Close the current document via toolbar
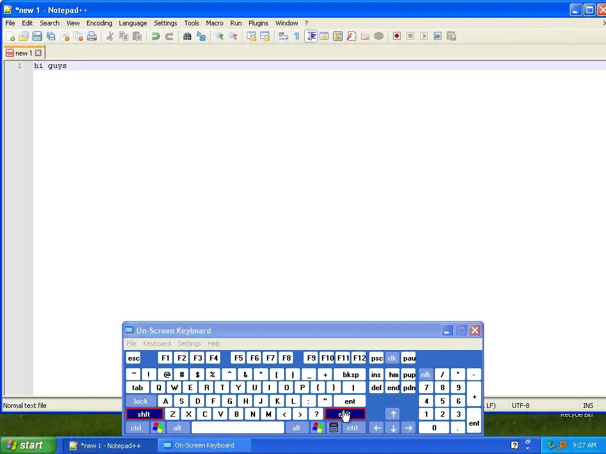This screenshot has width=606, height=454. click(65, 36)
